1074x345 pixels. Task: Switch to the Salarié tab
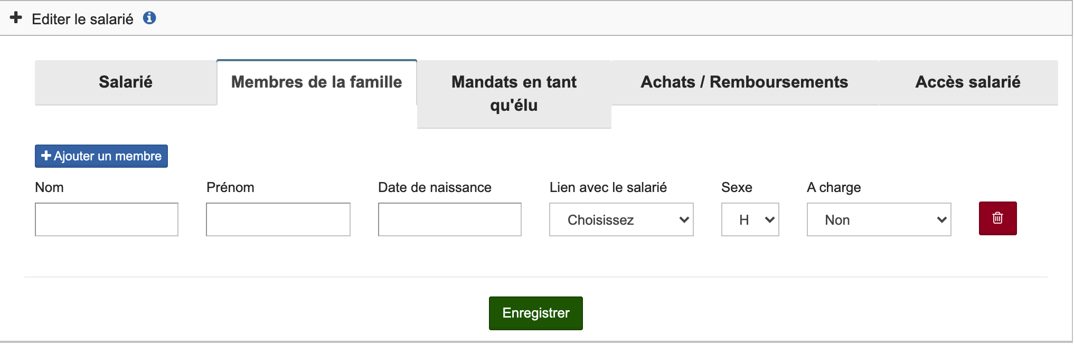click(x=126, y=82)
